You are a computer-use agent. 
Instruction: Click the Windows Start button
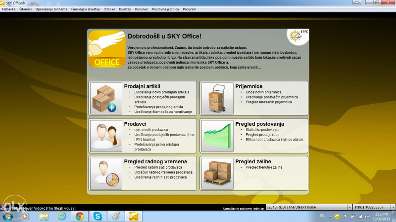[x=7, y=217]
